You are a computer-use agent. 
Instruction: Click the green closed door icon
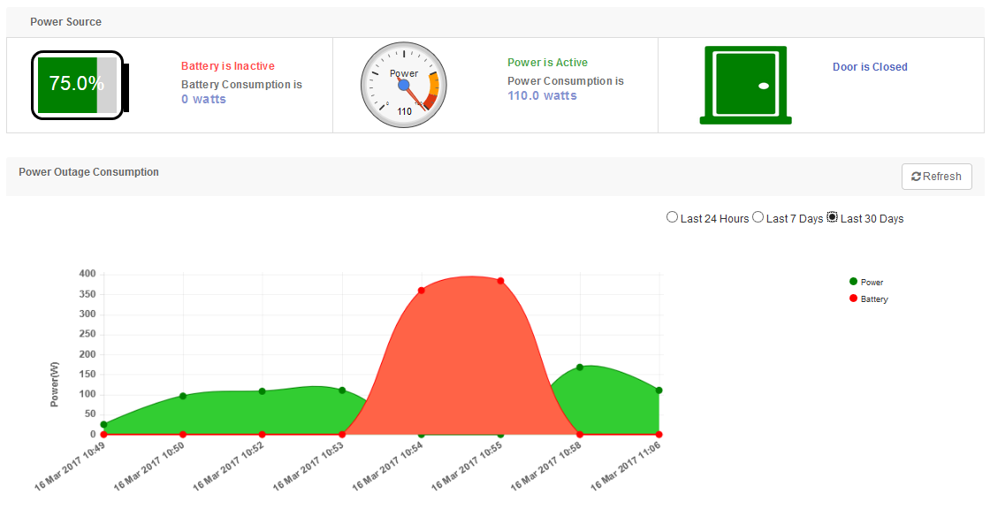[746, 85]
